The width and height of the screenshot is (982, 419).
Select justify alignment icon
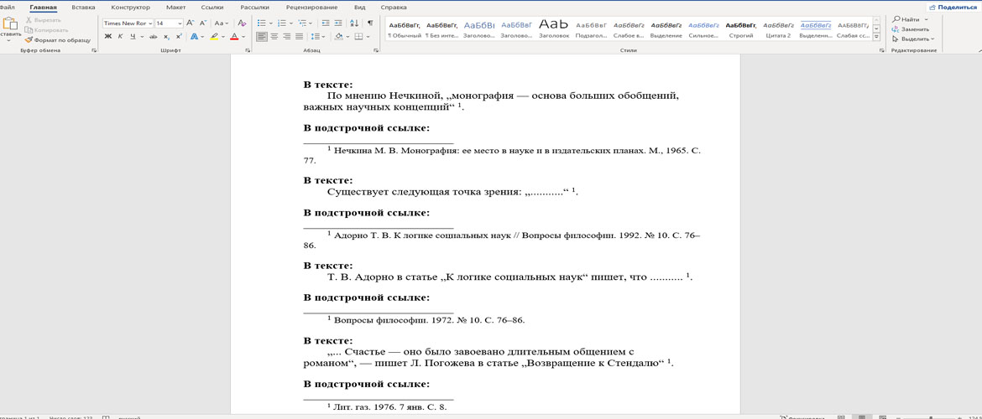point(300,37)
